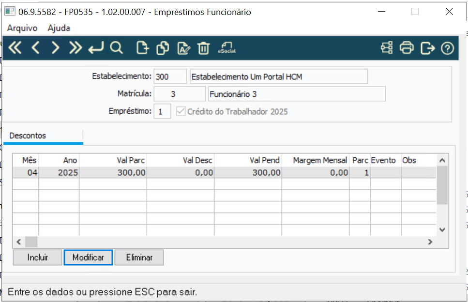Select the Margem Mensal cell 0,00
Image resolution: width=468 pixels, height=302 pixels.
(315, 172)
